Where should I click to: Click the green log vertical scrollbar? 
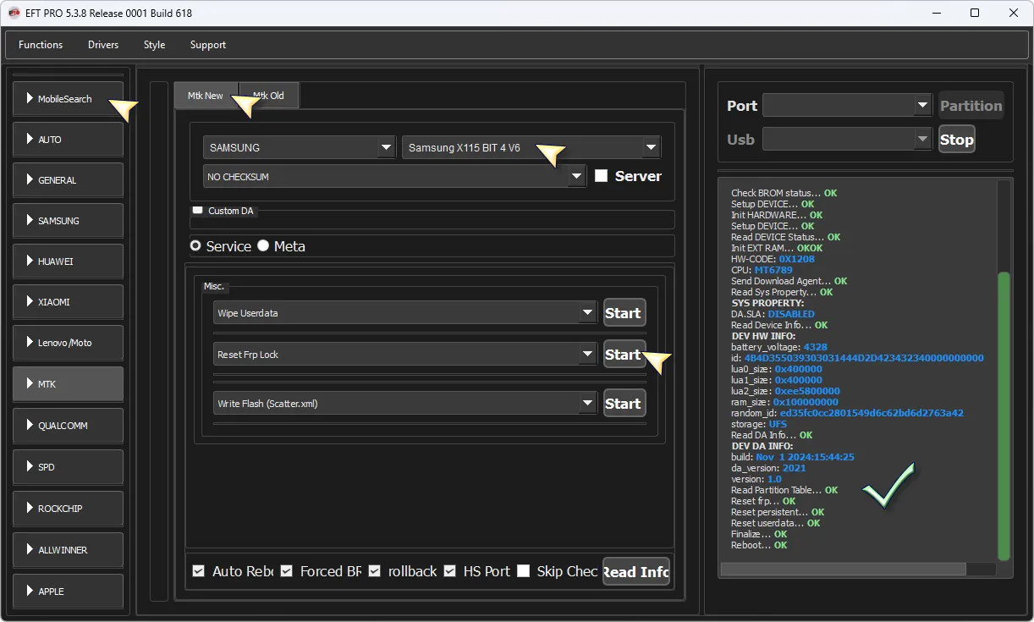click(x=1004, y=415)
